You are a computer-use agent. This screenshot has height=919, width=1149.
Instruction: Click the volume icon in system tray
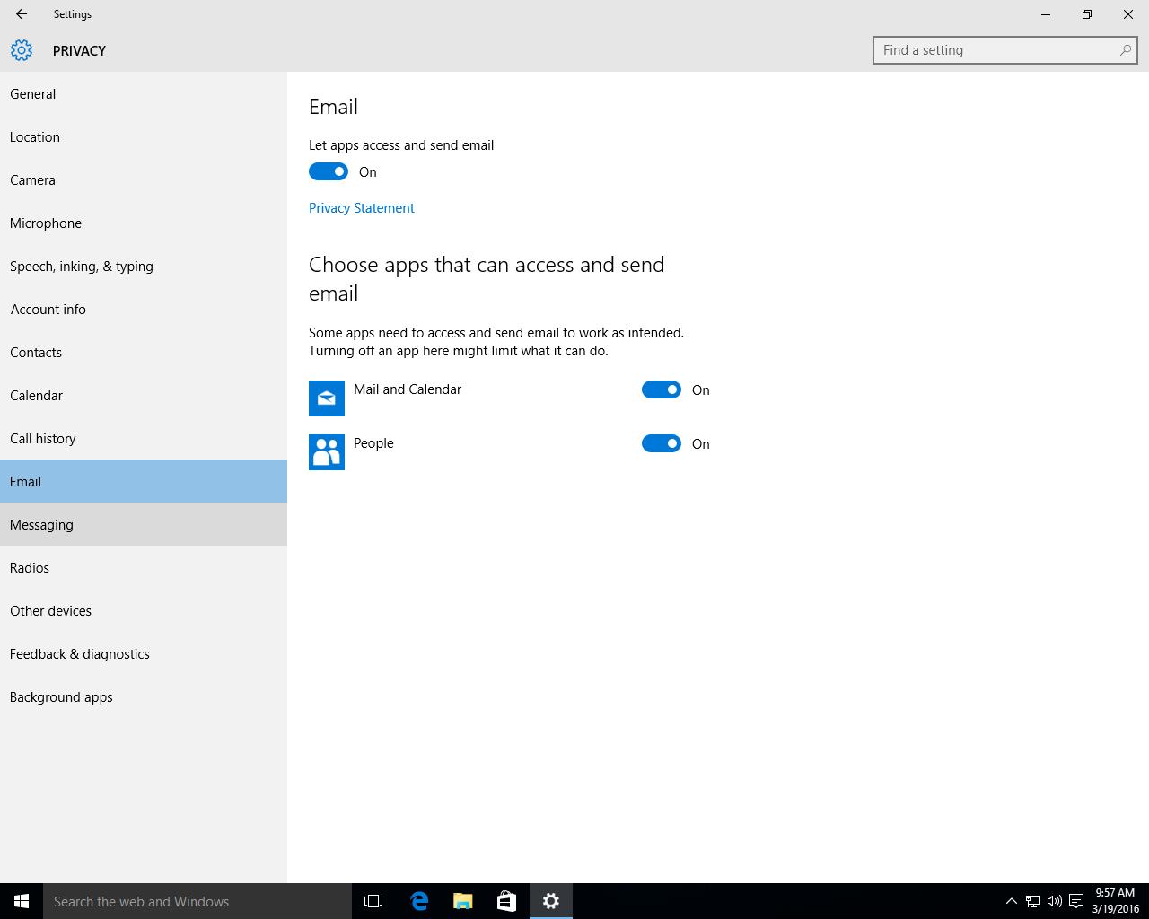coord(1054,901)
